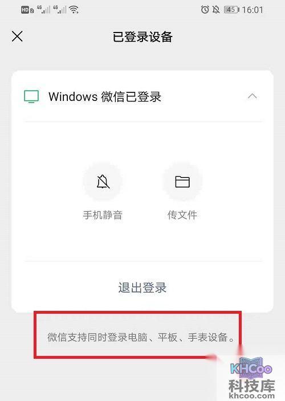Viewport: 285px width, 401px height.
Task: Toggle the 手机静音 bell icon
Action: [x=103, y=182]
